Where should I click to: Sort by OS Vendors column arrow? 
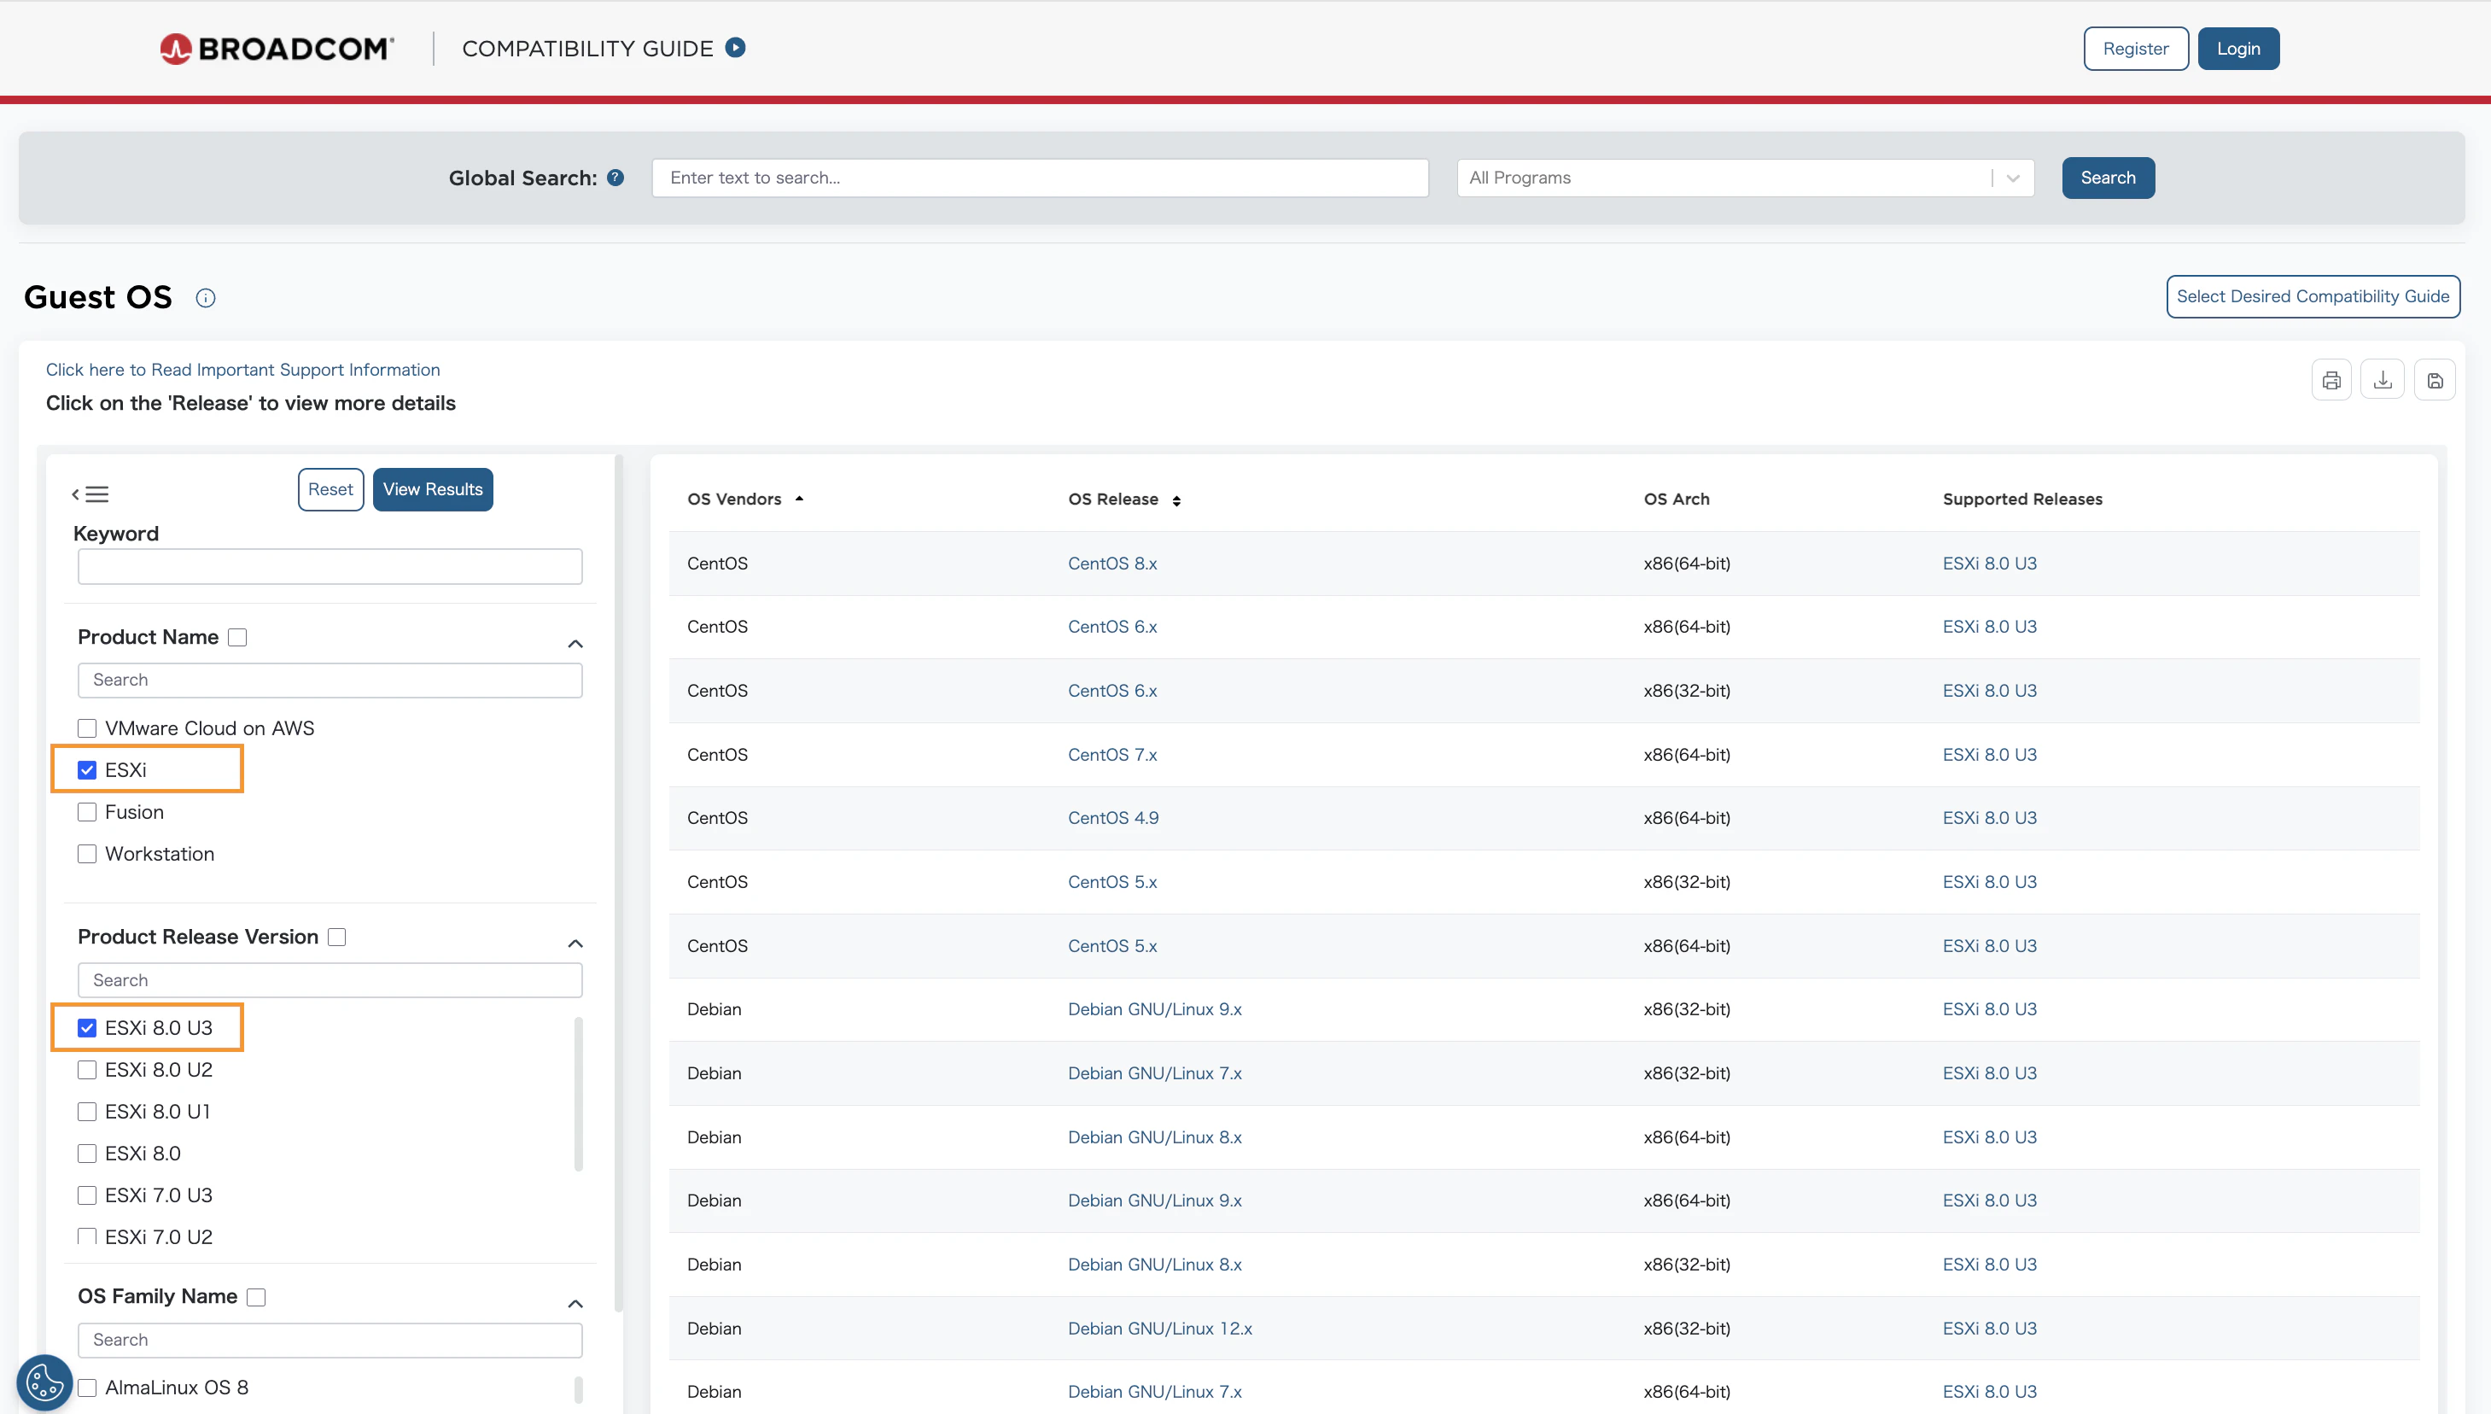[799, 500]
